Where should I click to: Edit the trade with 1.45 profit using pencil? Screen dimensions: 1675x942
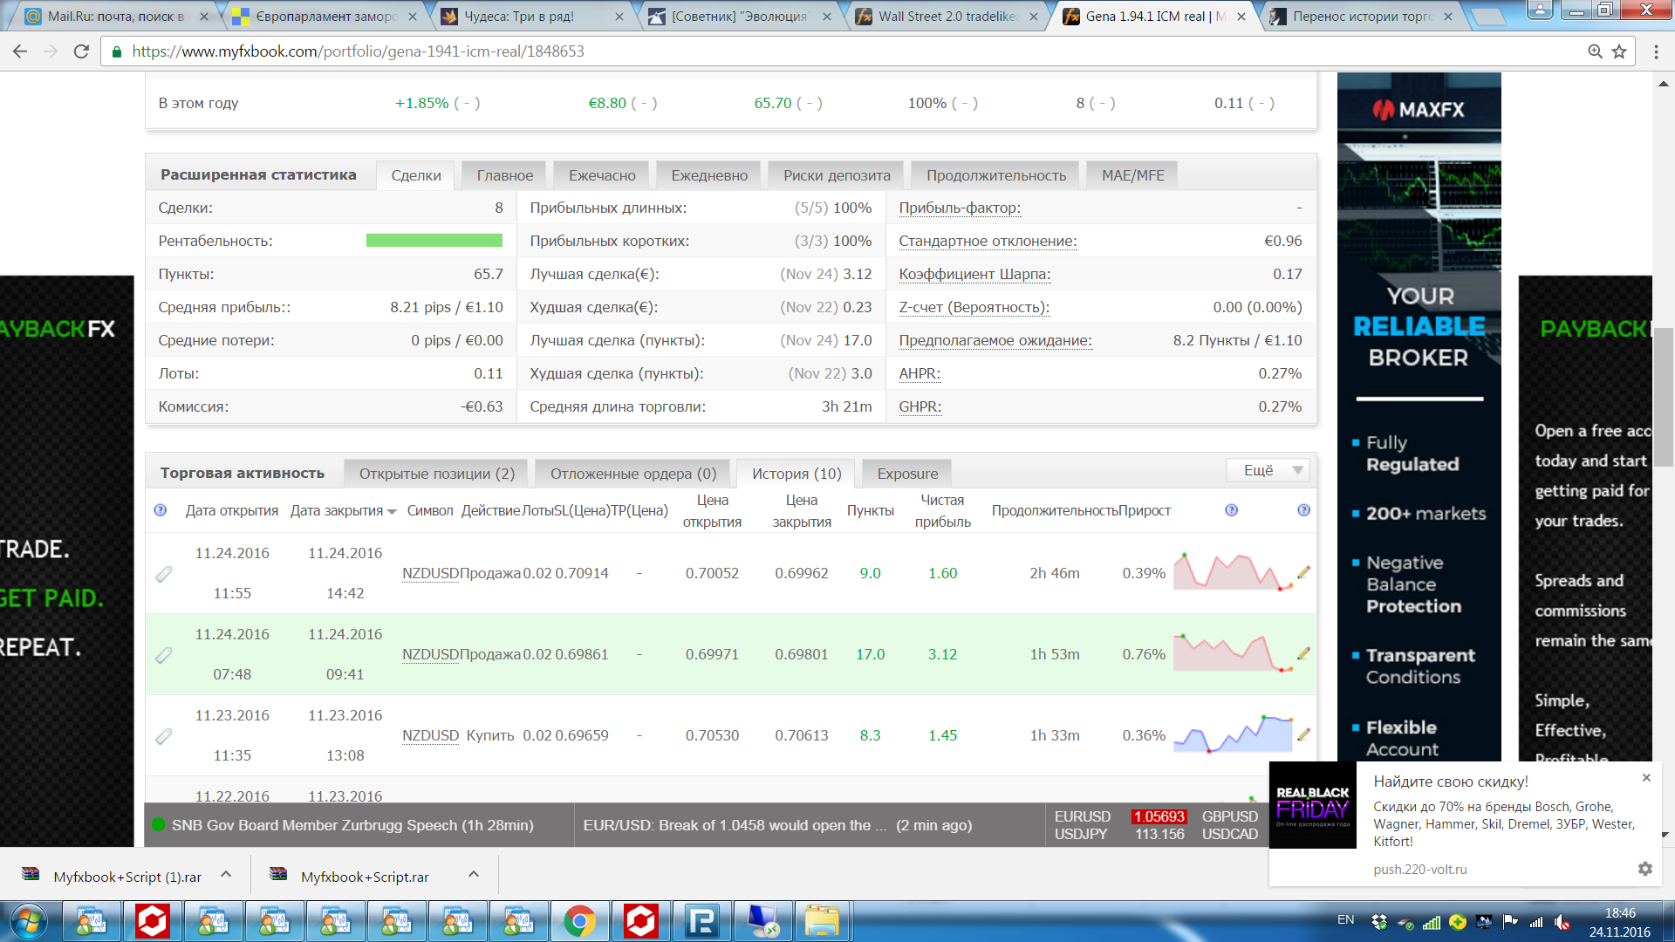pos(1303,734)
